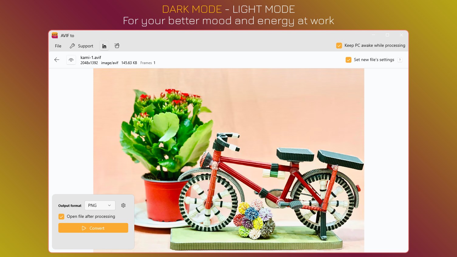This screenshot has height=257, width=457.
Task: Maximize the AVIF to window
Action: 387,35
